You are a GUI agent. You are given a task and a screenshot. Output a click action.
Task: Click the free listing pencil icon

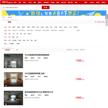click(95, 22)
